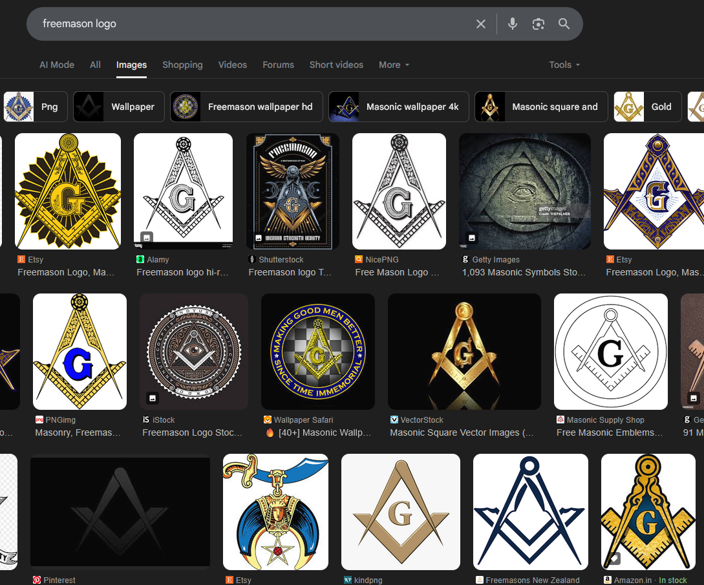Viewport: 704px width, 585px height.
Task: Open the Shopping tab
Action: 182,65
